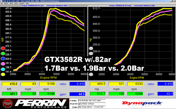Select the yellow 469.5 Hp value

point(98,84)
